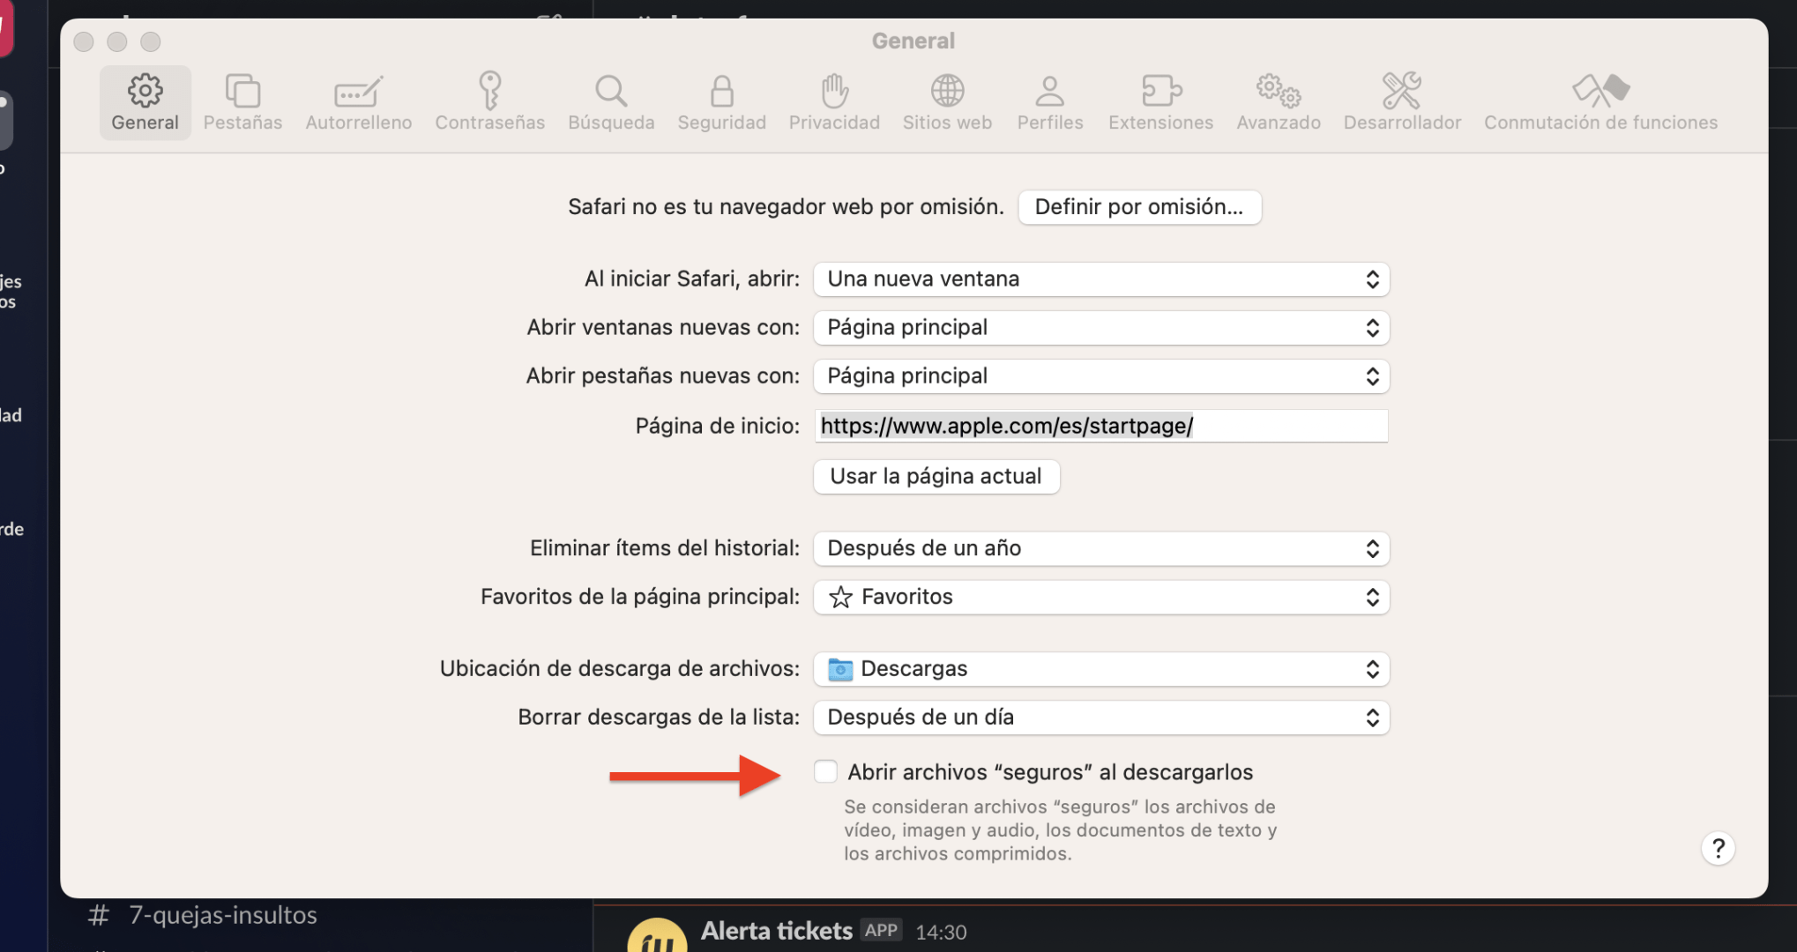Open Conmutación de funciones flags pane

(x=1600, y=103)
